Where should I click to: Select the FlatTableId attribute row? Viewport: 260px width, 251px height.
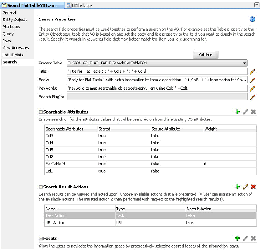[x=151, y=164]
